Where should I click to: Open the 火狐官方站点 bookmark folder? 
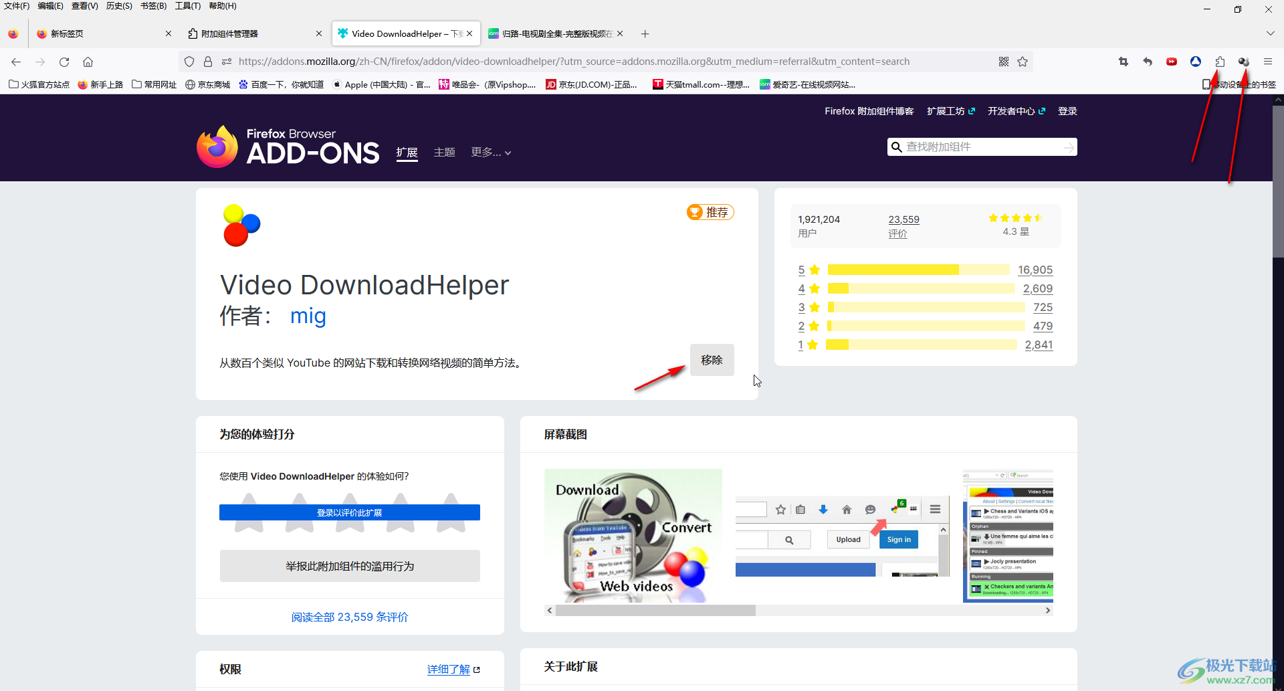point(39,84)
